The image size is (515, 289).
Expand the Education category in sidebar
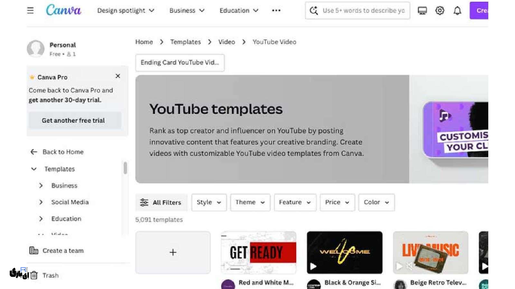point(41,219)
